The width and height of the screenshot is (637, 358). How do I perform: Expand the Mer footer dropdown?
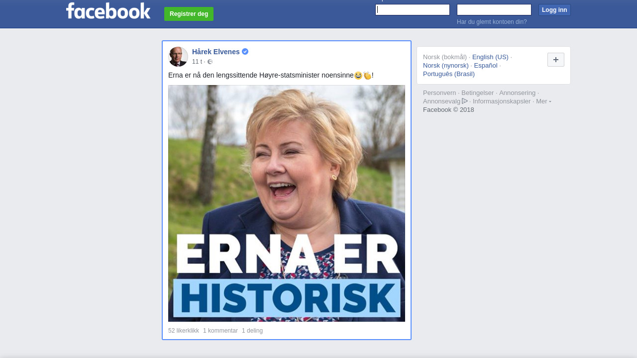543,101
